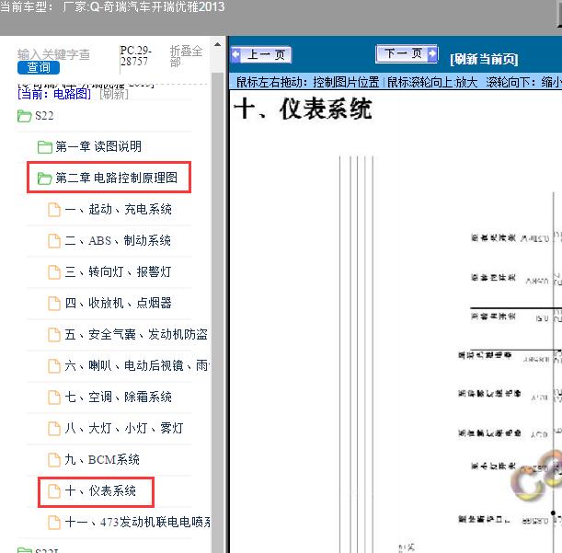Screen dimensions: 562x553
Task: Collapse folder icon of 第二章 电路控制原理图
Action: (45, 178)
